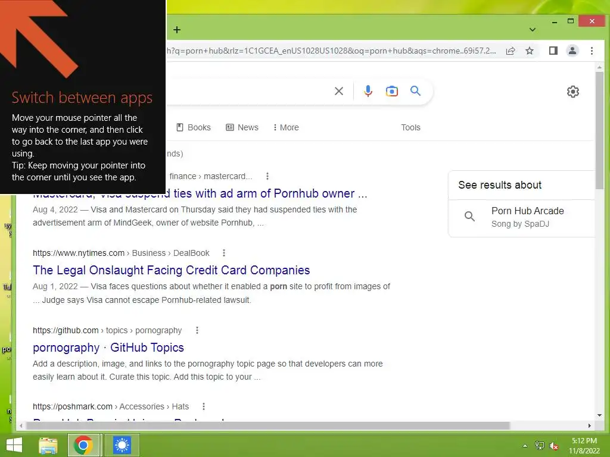The width and height of the screenshot is (610, 457).
Task: Search by image with the camera icon
Action: click(x=392, y=91)
